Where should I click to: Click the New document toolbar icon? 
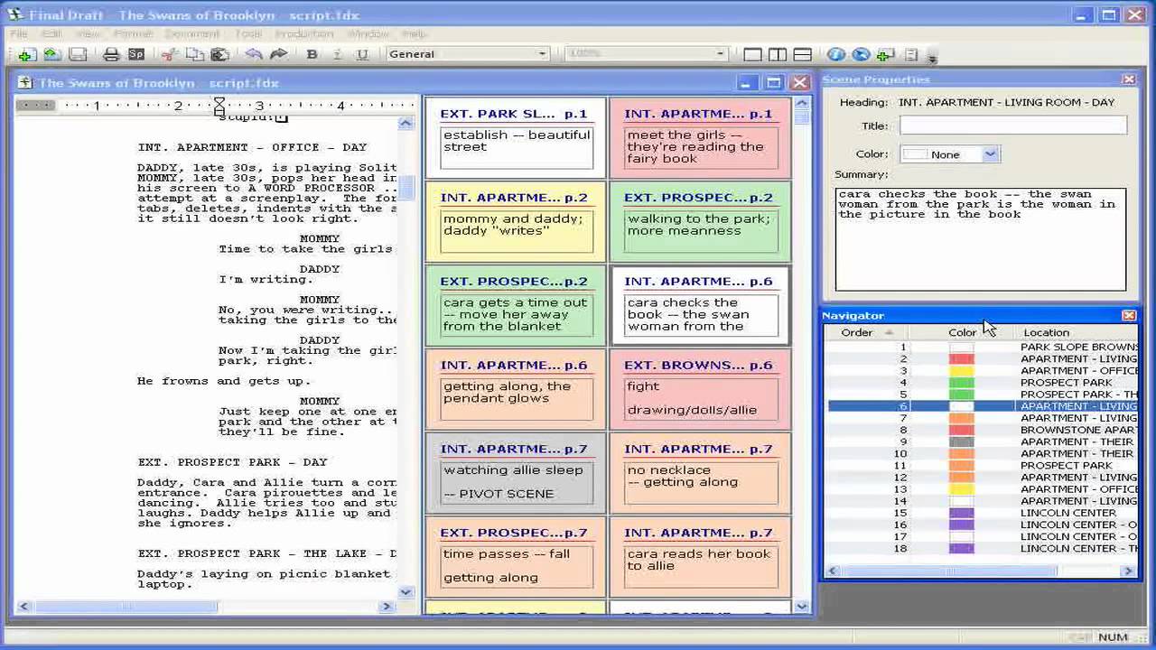[x=27, y=54]
